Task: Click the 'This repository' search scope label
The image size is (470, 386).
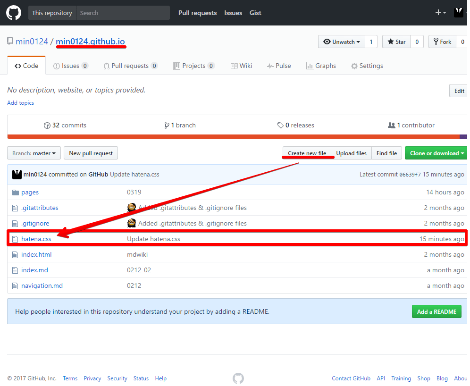Action: (x=52, y=13)
